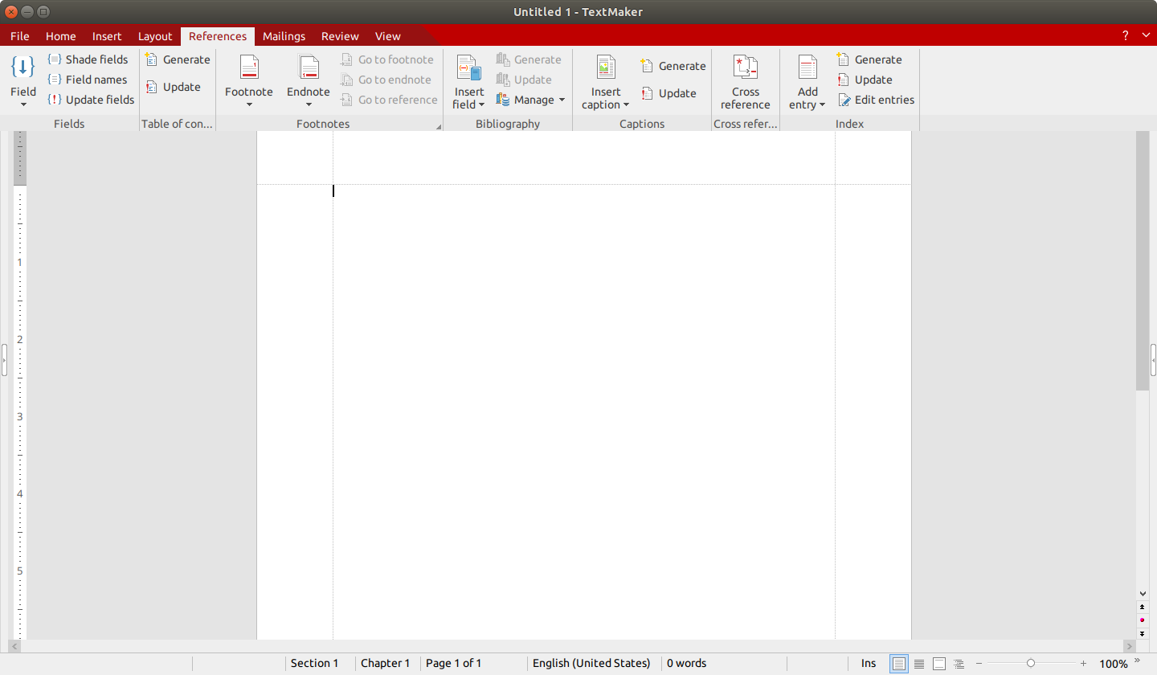Click the Cross reference icon
Viewport: 1157px width, 675px height.
745,68
